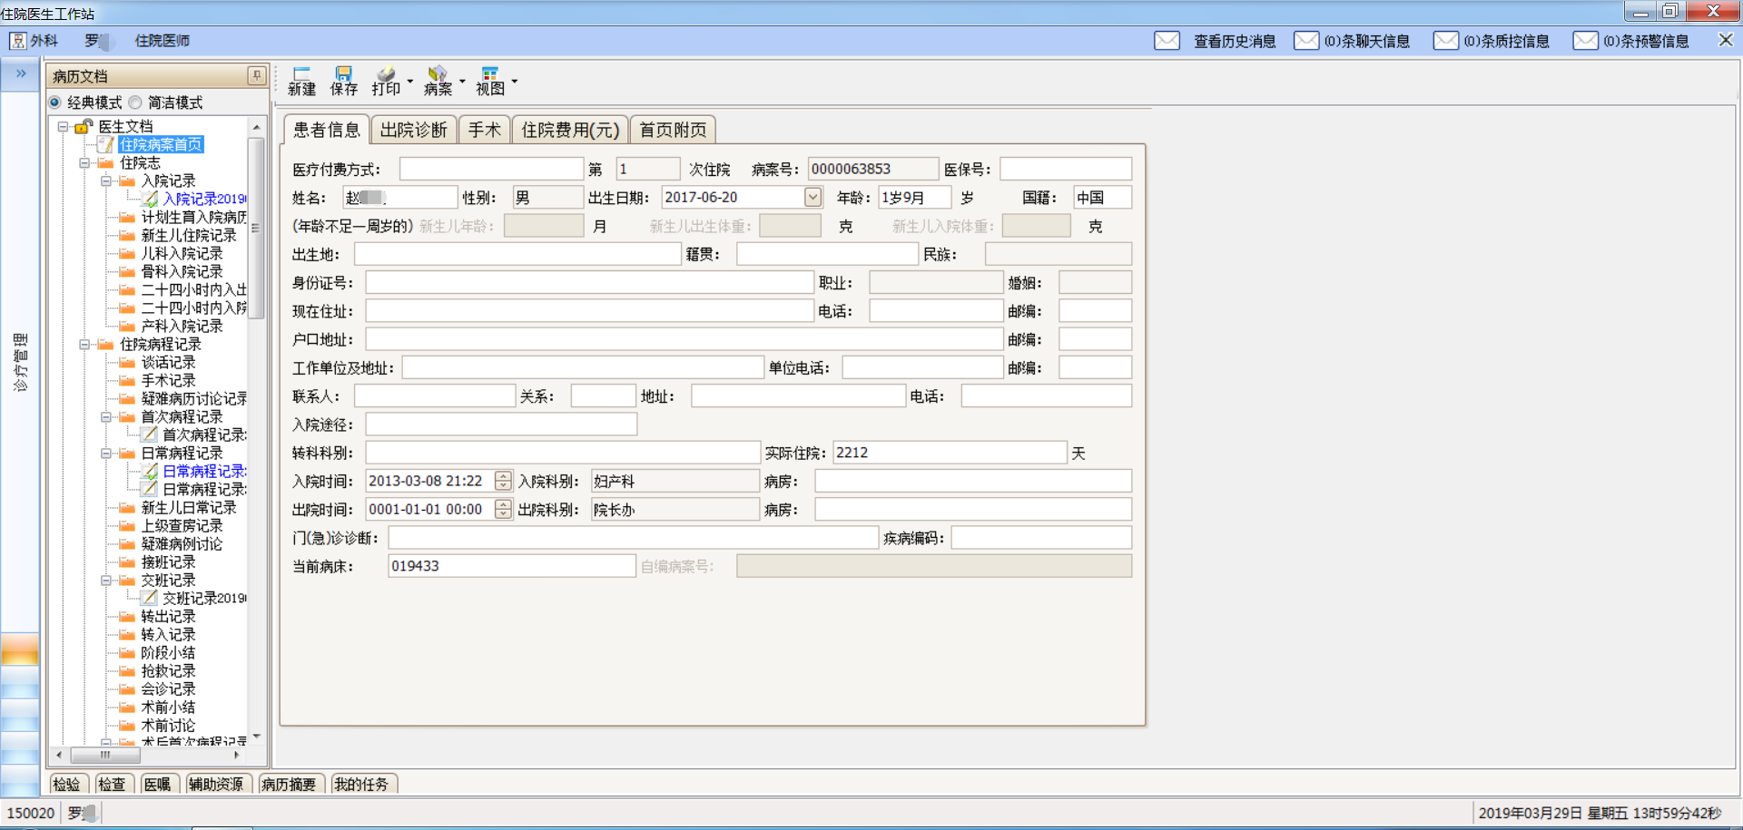The image size is (1743, 830).
Task: Collapse the 入院记录 tree node
Action: (x=106, y=181)
